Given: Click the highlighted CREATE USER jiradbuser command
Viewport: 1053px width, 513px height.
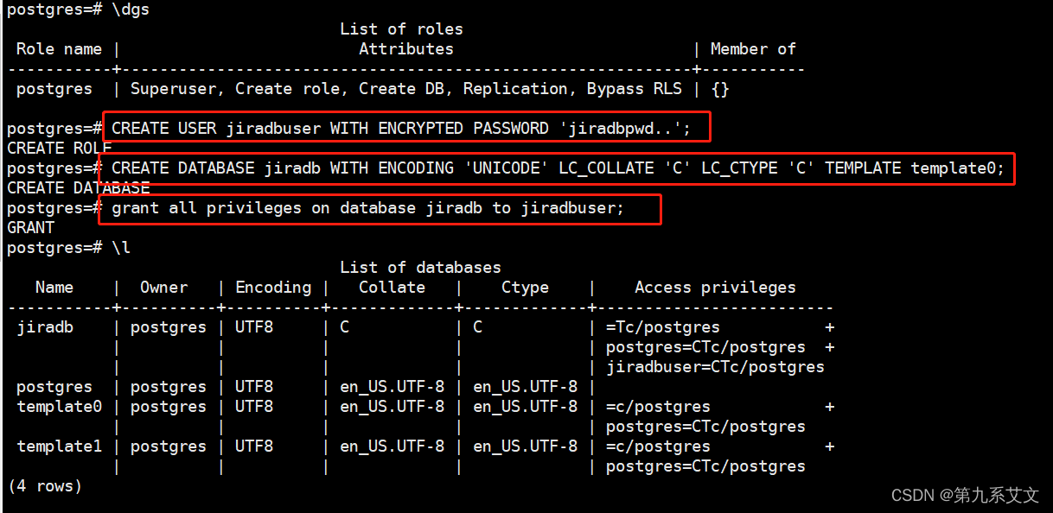Looking at the screenshot, I should (406, 127).
